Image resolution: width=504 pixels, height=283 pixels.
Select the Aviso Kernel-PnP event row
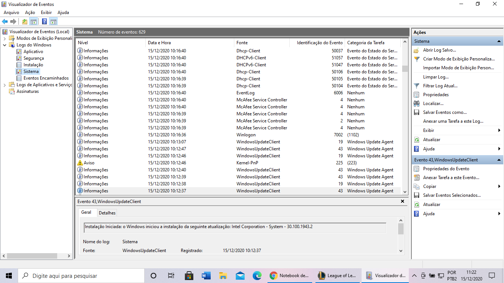[x=238, y=163]
